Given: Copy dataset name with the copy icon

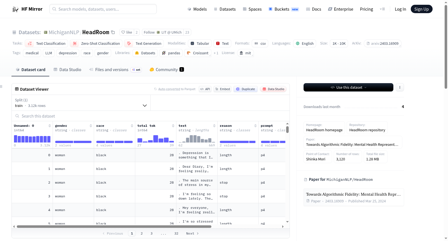Looking at the screenshot, I should 113,32.
